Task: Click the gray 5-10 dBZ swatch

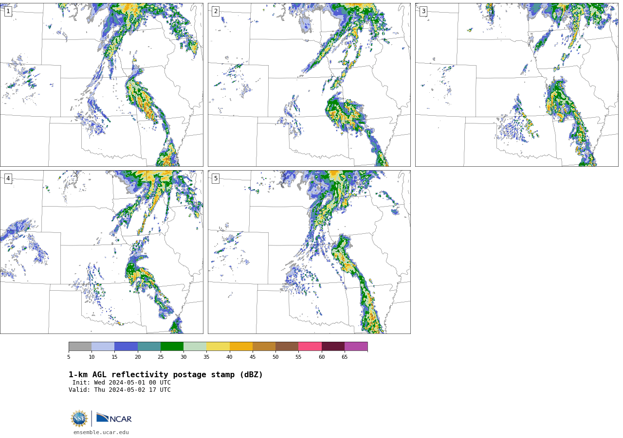Action: coord(80,347)
